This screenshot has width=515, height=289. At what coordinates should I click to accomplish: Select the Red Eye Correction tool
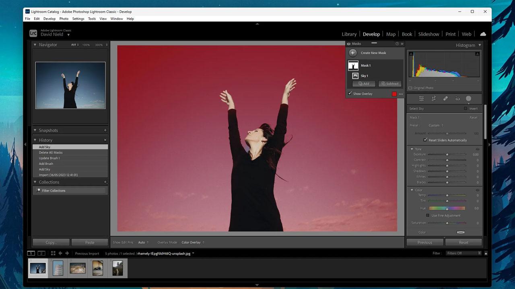point(457,99)
